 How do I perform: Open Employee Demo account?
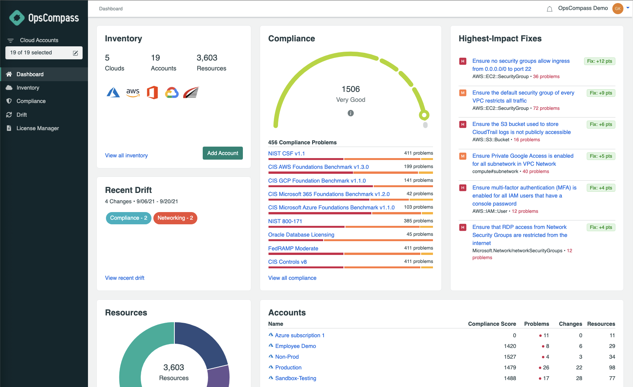tap(295, 346)
